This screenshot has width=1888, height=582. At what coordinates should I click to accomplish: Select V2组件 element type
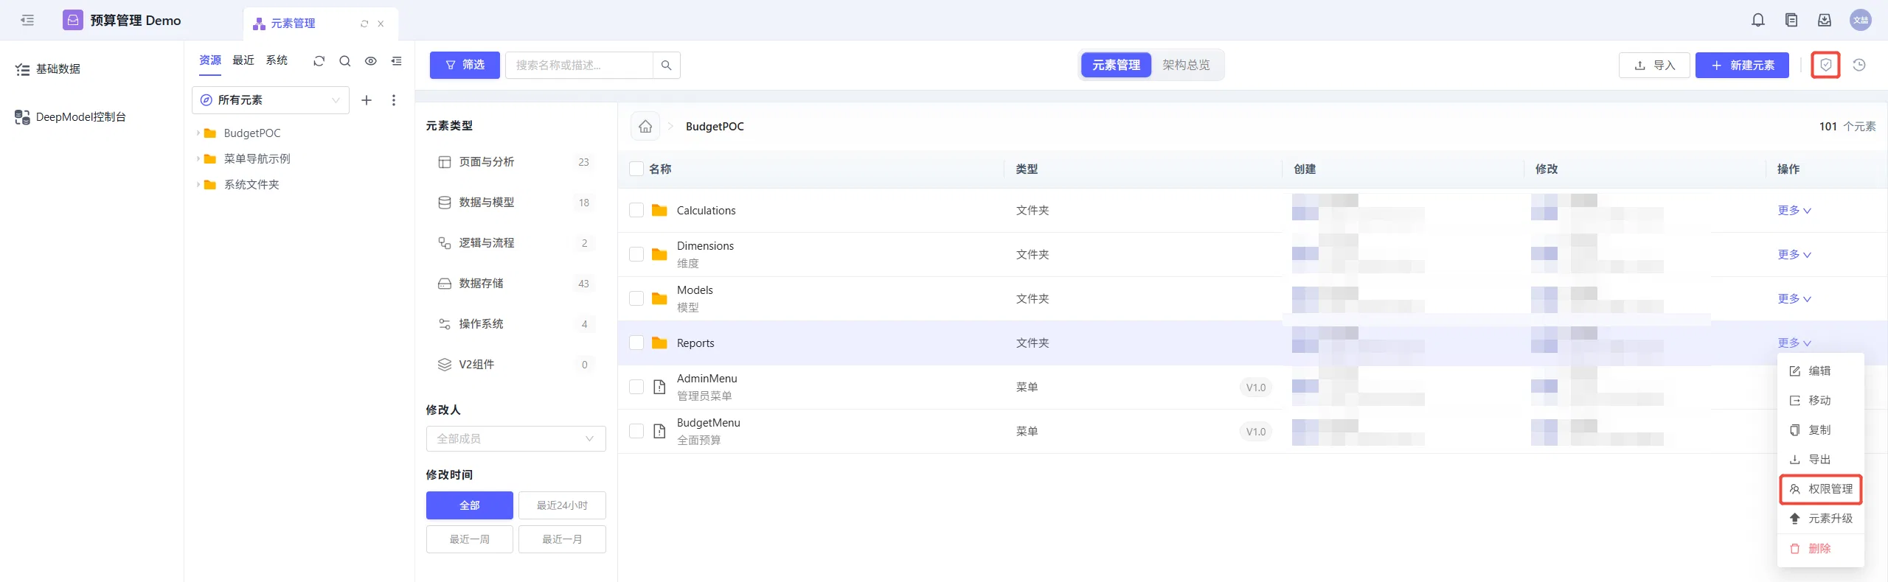[x=516, y=365]
